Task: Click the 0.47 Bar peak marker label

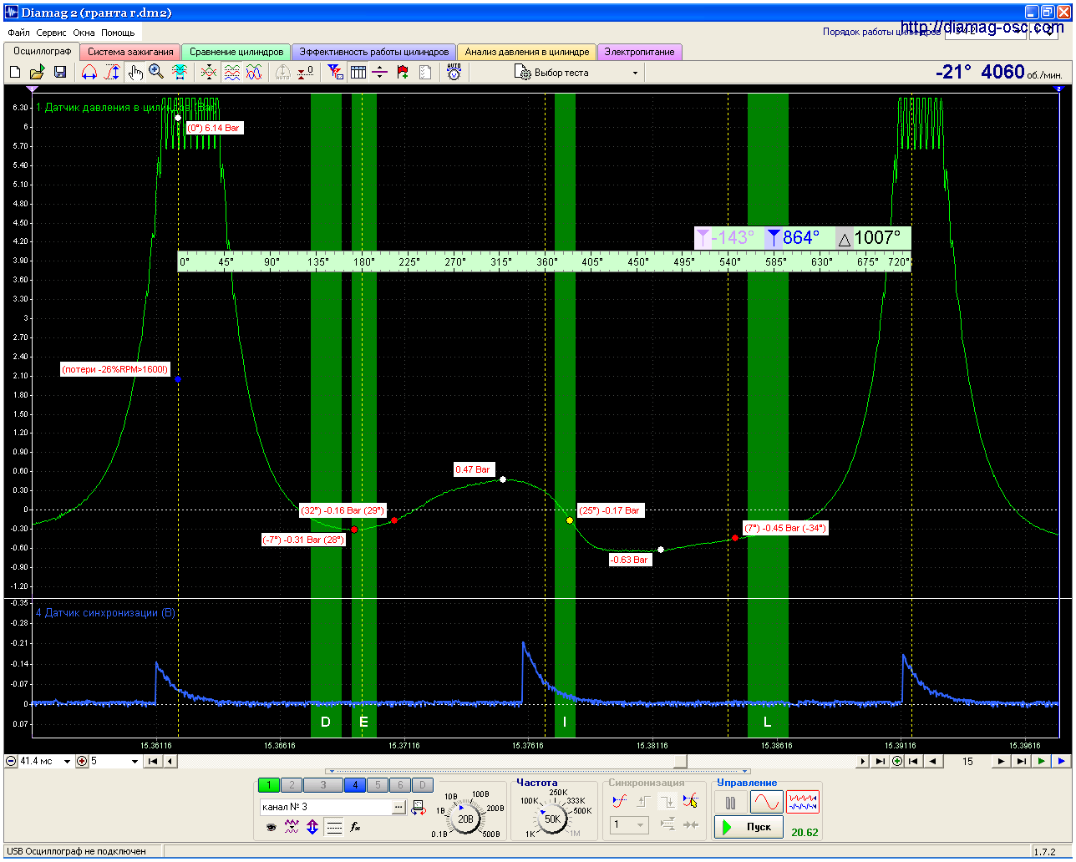Action: point(473,469)
